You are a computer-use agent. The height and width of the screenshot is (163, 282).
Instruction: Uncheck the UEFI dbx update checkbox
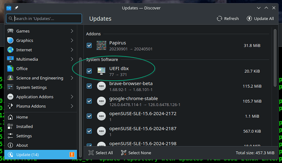point(90,71)
